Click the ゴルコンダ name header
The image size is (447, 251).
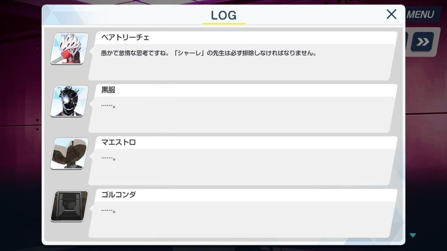coord(119,195)
